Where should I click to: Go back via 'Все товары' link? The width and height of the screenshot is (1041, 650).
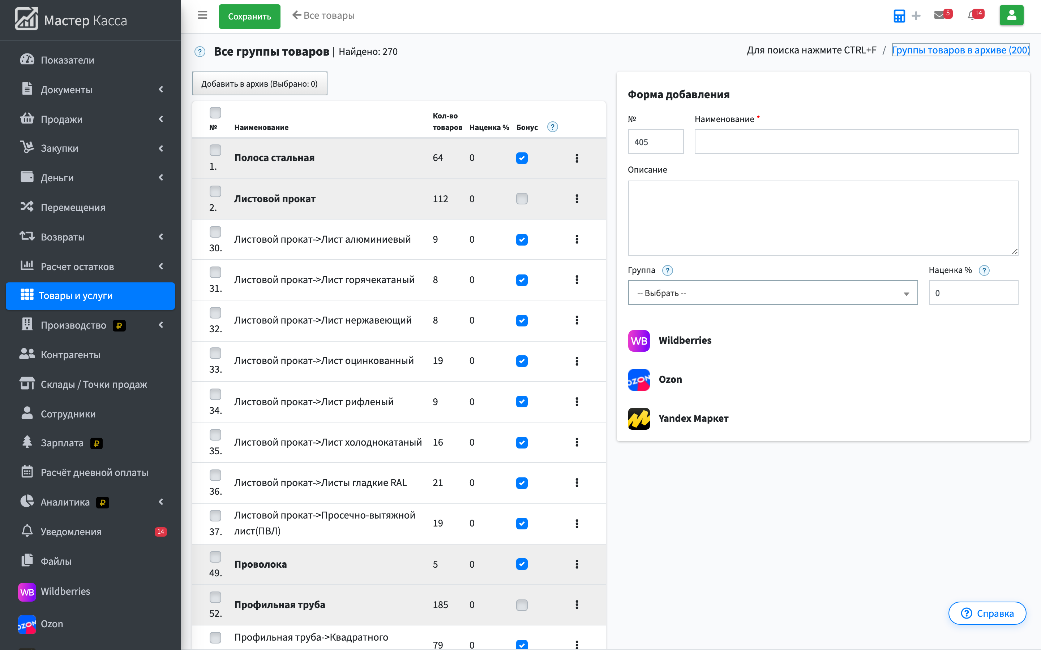(324, 16)
